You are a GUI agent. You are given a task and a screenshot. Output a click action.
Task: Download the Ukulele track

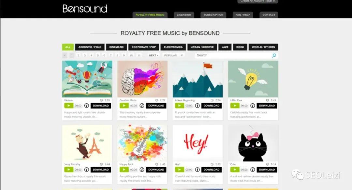coord(101,106)
